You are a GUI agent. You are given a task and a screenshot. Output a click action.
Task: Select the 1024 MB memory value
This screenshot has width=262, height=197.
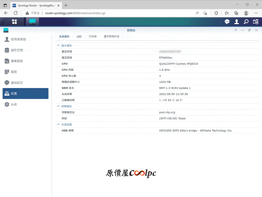point(165,82)
